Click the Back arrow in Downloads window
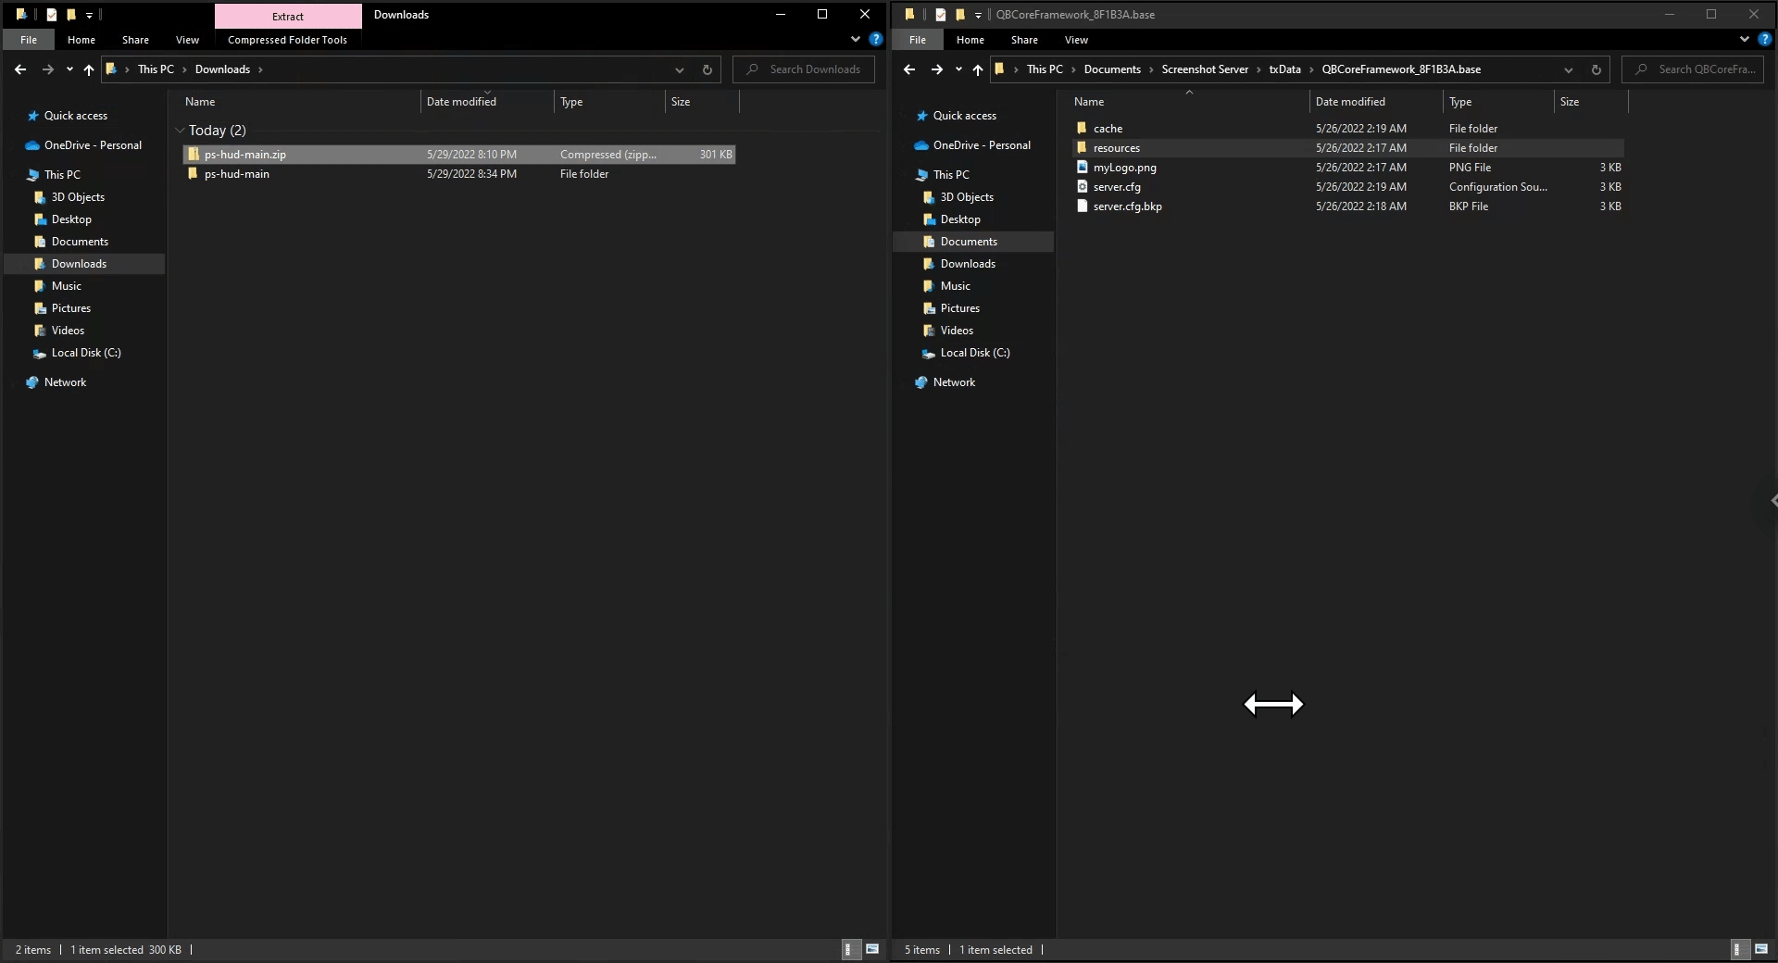The width and height of the screenshot is (1778, 963). (x=20, y=69)
